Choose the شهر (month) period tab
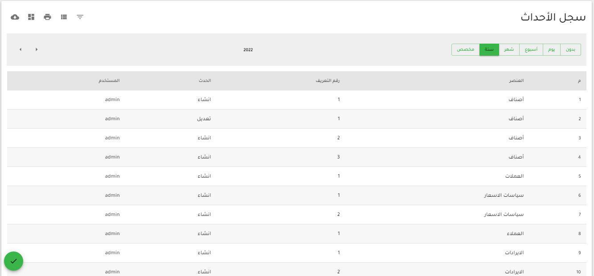The image size is (594, 276). click(x=509, y=49)
